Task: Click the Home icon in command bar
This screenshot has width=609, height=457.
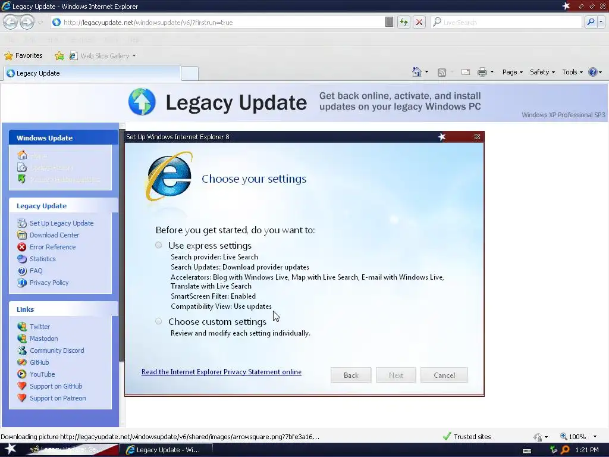Action: click(x=417, y=72)
